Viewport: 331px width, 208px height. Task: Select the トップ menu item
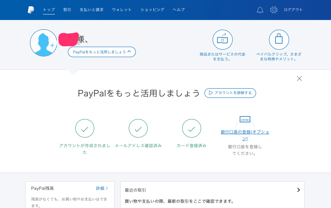(x=49, y=10)
